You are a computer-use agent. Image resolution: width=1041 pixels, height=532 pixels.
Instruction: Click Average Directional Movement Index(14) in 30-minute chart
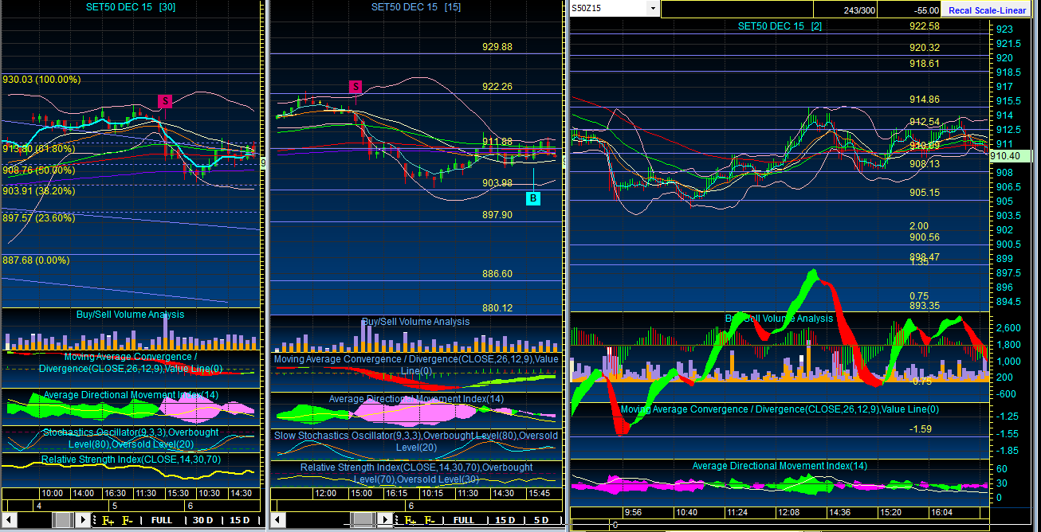tap(131, 395)
